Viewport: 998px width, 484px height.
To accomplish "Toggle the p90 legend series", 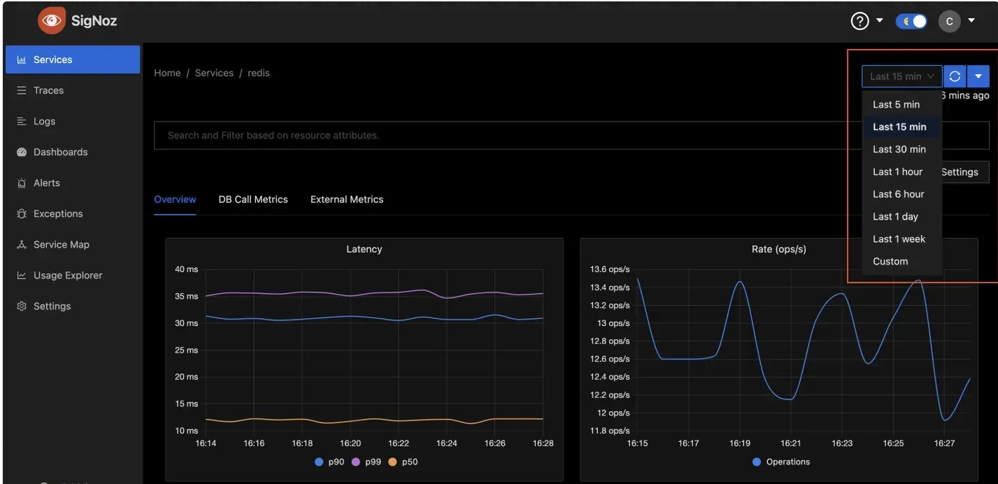I will point(330,462).
